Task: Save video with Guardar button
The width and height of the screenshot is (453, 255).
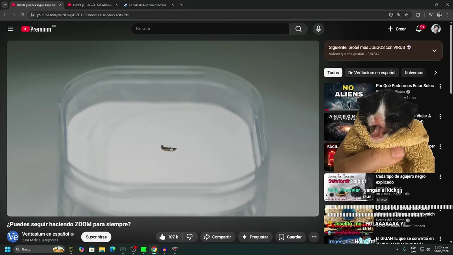Action: (x=290, y=237)
